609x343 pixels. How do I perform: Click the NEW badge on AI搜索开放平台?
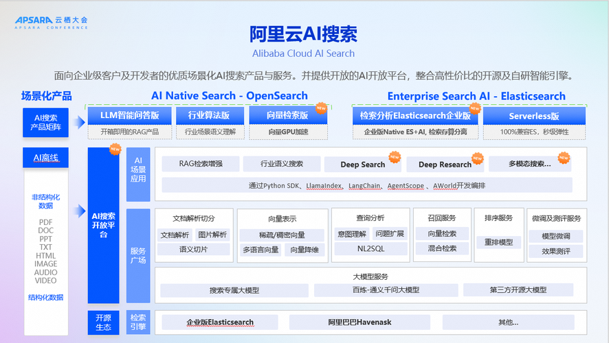pyautogui.click(x=115, y=149)
